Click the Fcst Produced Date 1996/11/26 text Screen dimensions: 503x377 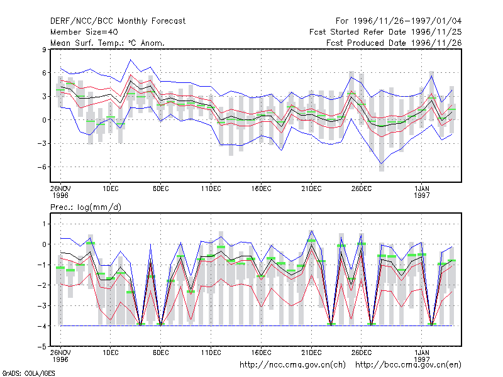point(394,43)
